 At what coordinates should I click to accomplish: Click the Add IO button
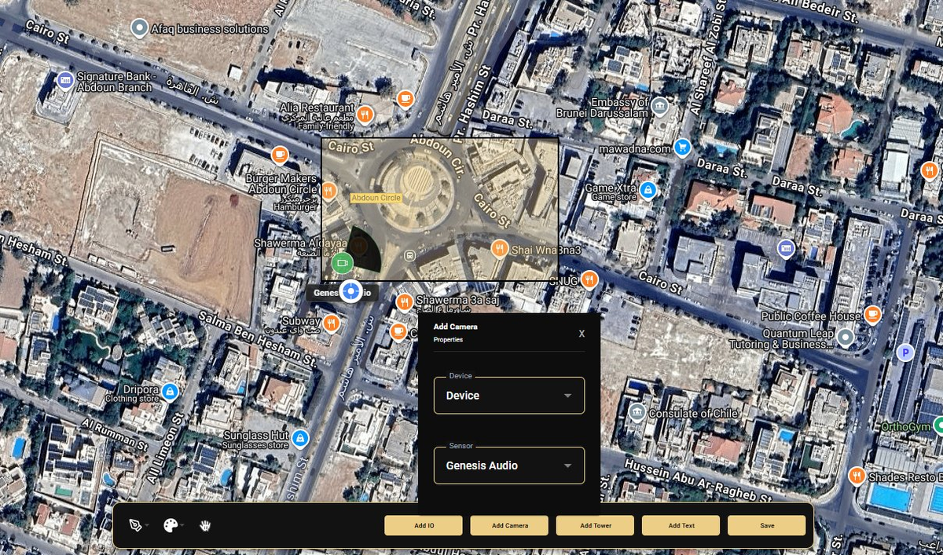tap(424, 525)
